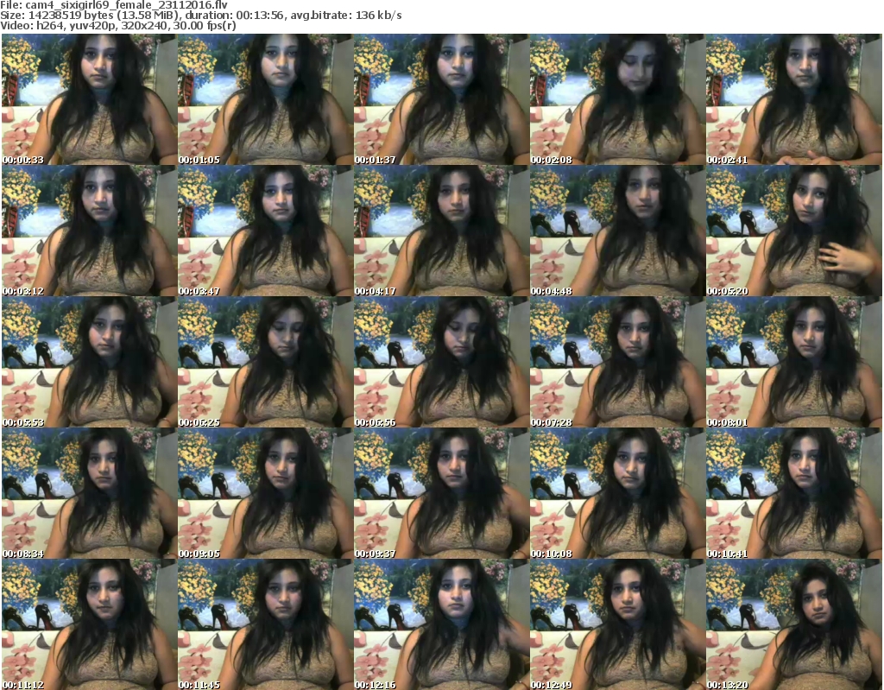Open the thumbnail at 00:10:41
Viewport: 884px width, 690px height.
pyautogui.click(x=794, y=494)
